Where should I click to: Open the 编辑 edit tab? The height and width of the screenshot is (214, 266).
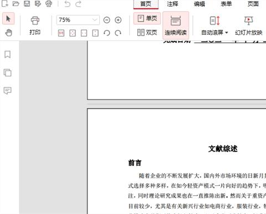199,4
